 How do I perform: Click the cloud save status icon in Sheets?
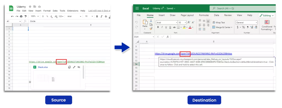[39, 7]
